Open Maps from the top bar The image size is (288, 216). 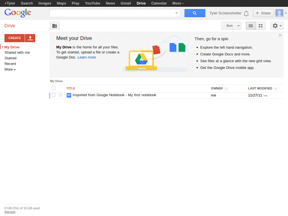pyautogui.click(x=61, y=3)
